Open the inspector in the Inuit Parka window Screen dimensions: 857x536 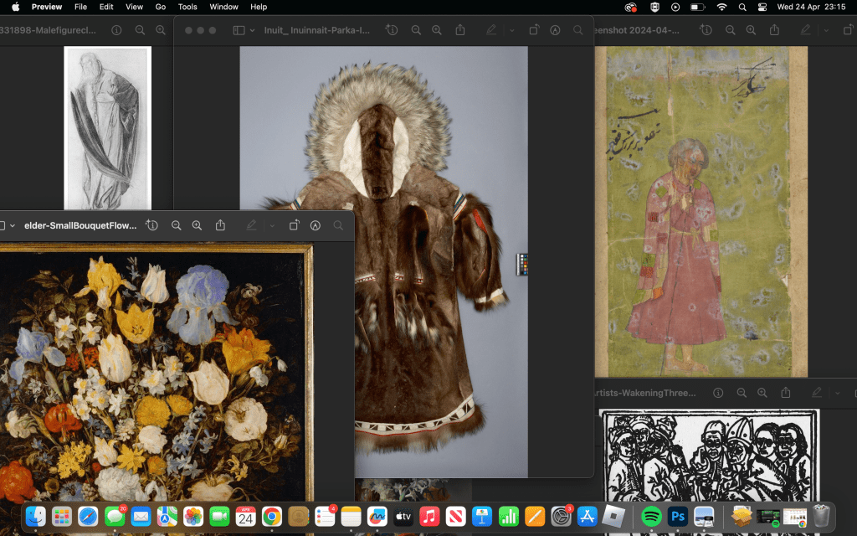pyautogui.click(x=392, y=30)
